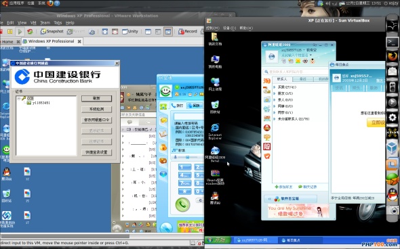400x249 pixels.
Task: Open the VMware snapshot manager icon
Action: 92,32
